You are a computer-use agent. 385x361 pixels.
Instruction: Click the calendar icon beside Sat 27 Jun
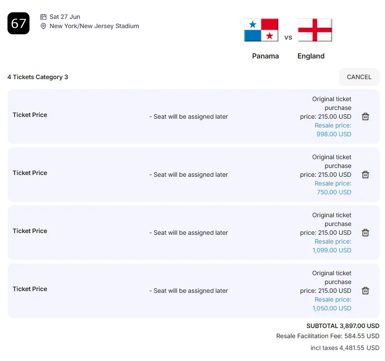click(43, 17)
